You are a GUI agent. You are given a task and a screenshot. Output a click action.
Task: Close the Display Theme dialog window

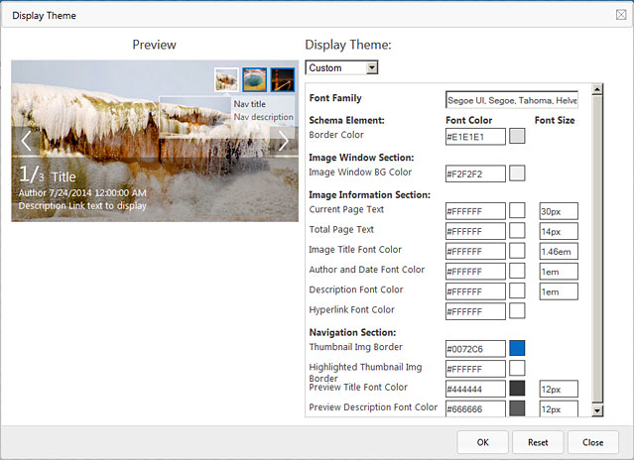coord(621,15)
